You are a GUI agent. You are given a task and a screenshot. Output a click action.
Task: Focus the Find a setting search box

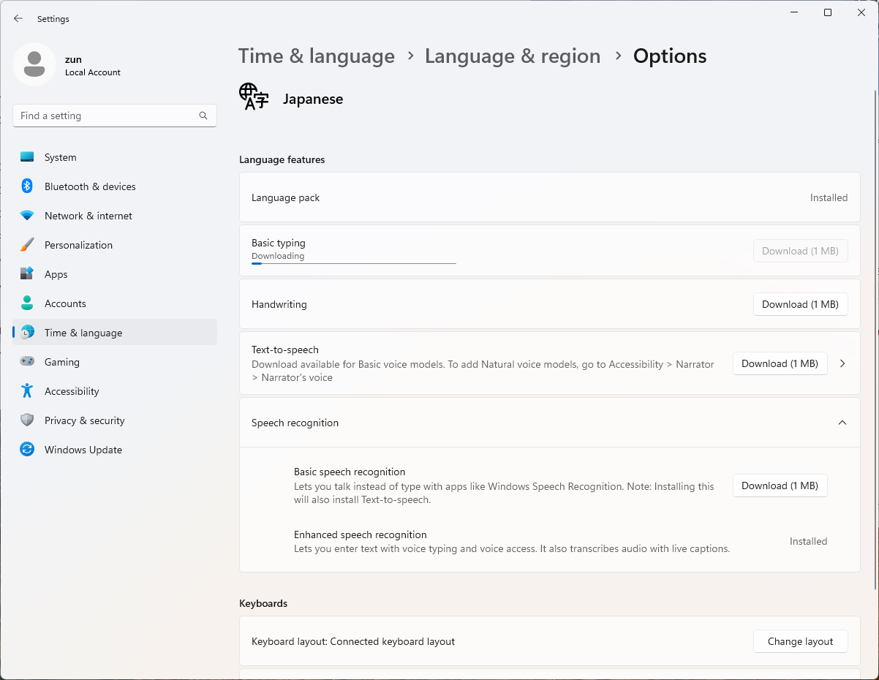(115, 116)
